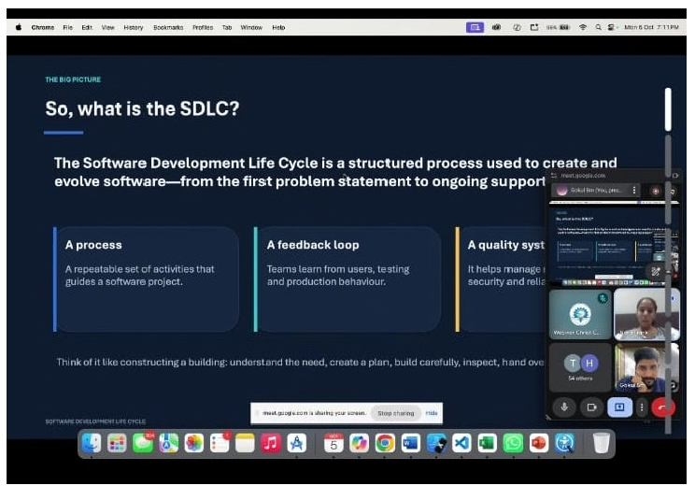Open the File menu
The height and width of the screenshot is (500, 695).
(x=68, y=27)
